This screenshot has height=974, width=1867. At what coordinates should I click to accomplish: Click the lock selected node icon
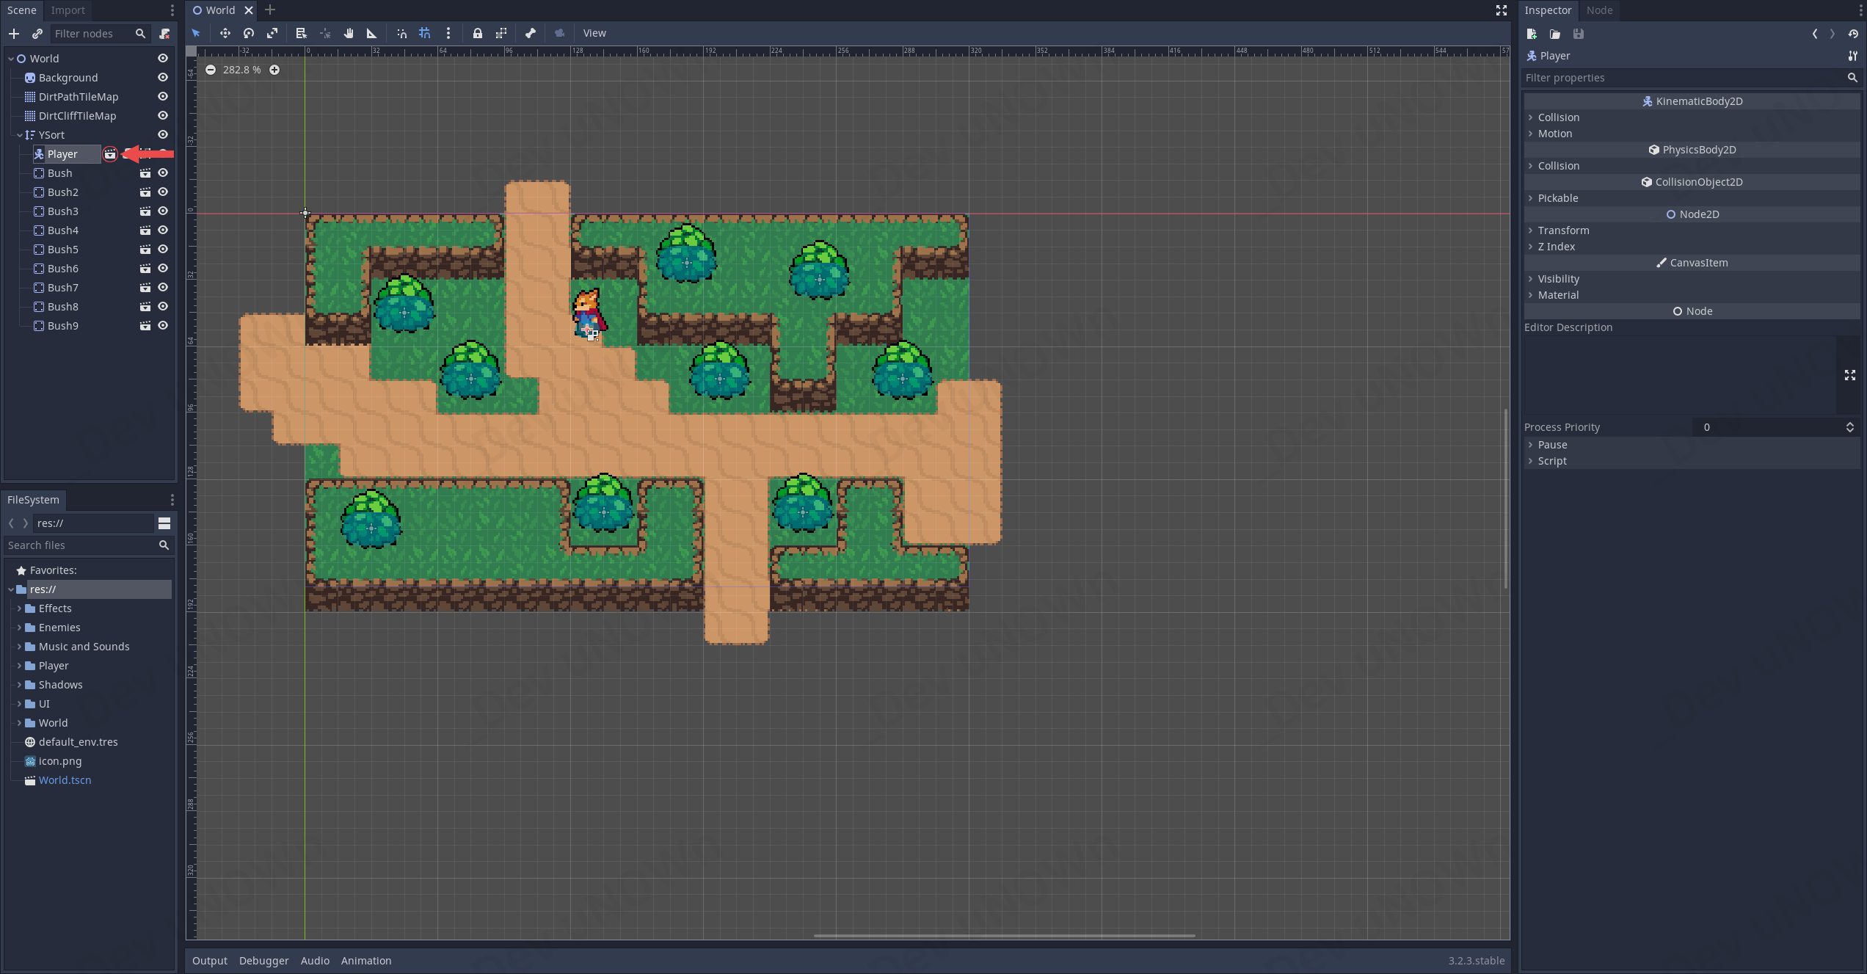pos(477,33)
